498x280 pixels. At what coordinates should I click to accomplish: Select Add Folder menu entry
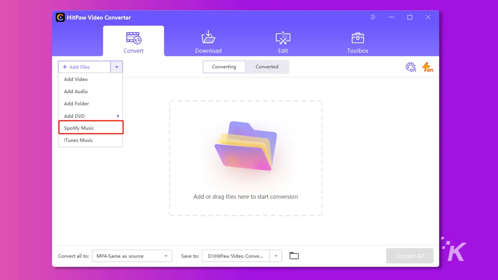point(90,104)
